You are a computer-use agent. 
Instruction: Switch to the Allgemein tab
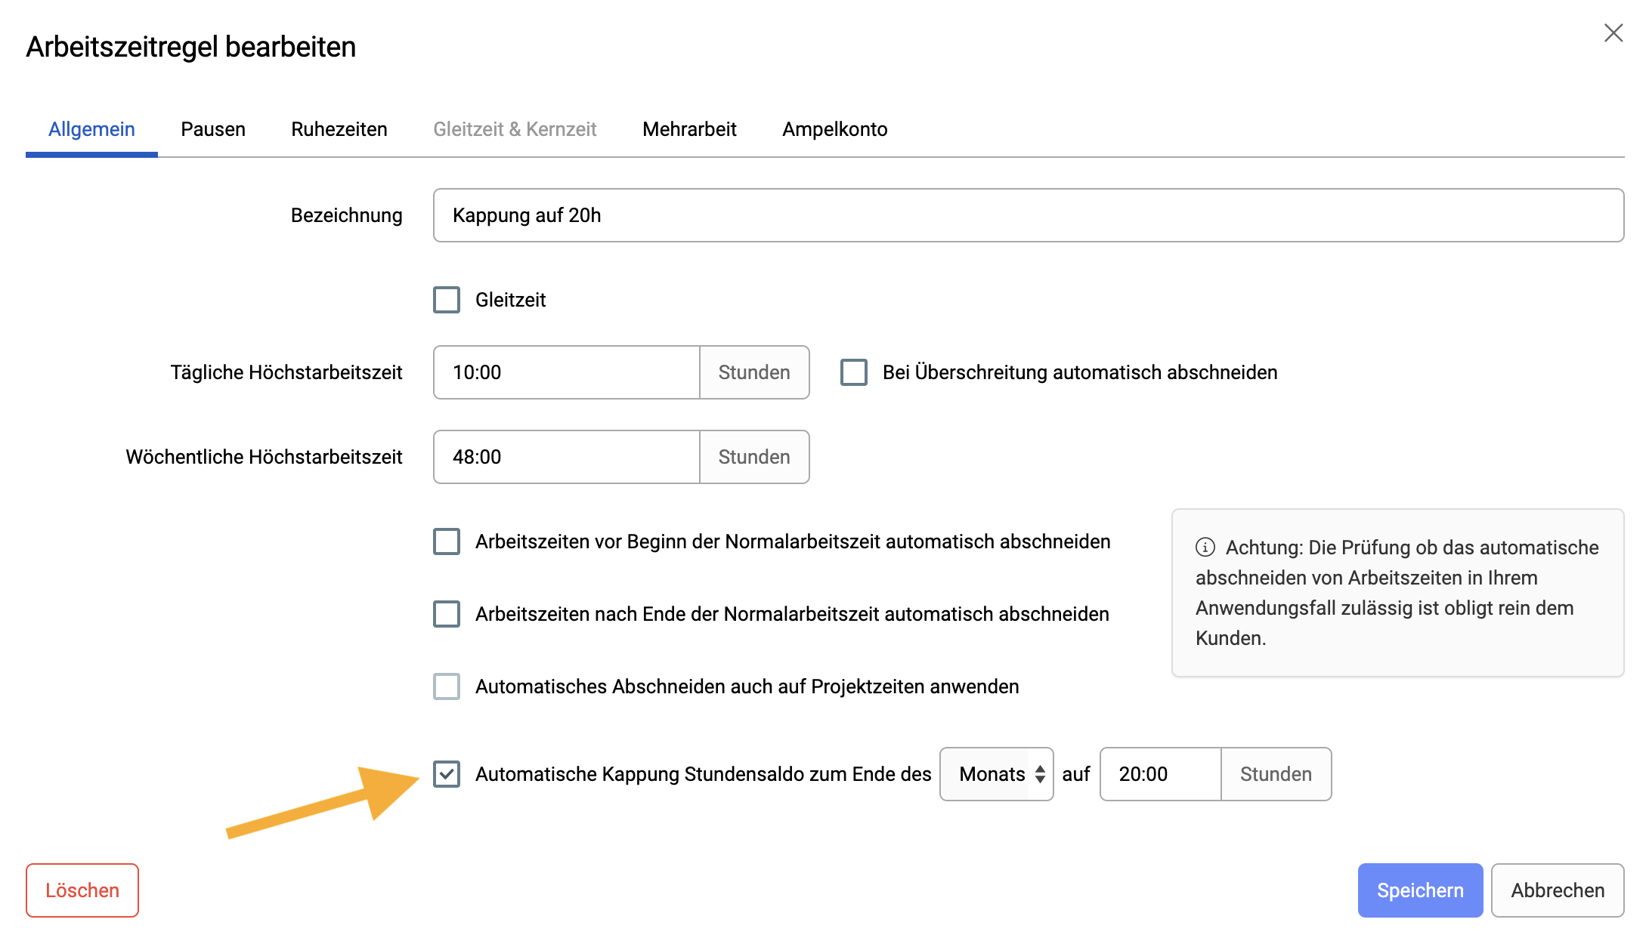point(91,129)
